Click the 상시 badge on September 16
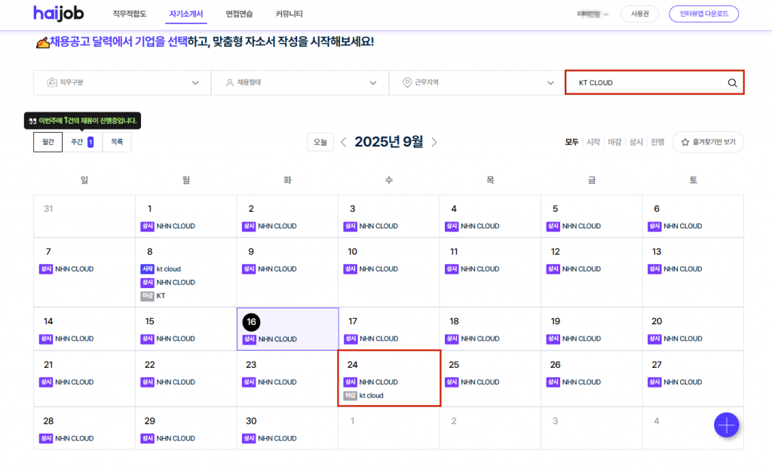The height and width of the screenshot is (472, 772). [x=249, y=339]
